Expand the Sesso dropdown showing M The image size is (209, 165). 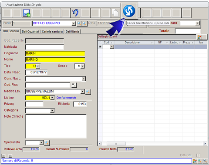tap(83, 66)
